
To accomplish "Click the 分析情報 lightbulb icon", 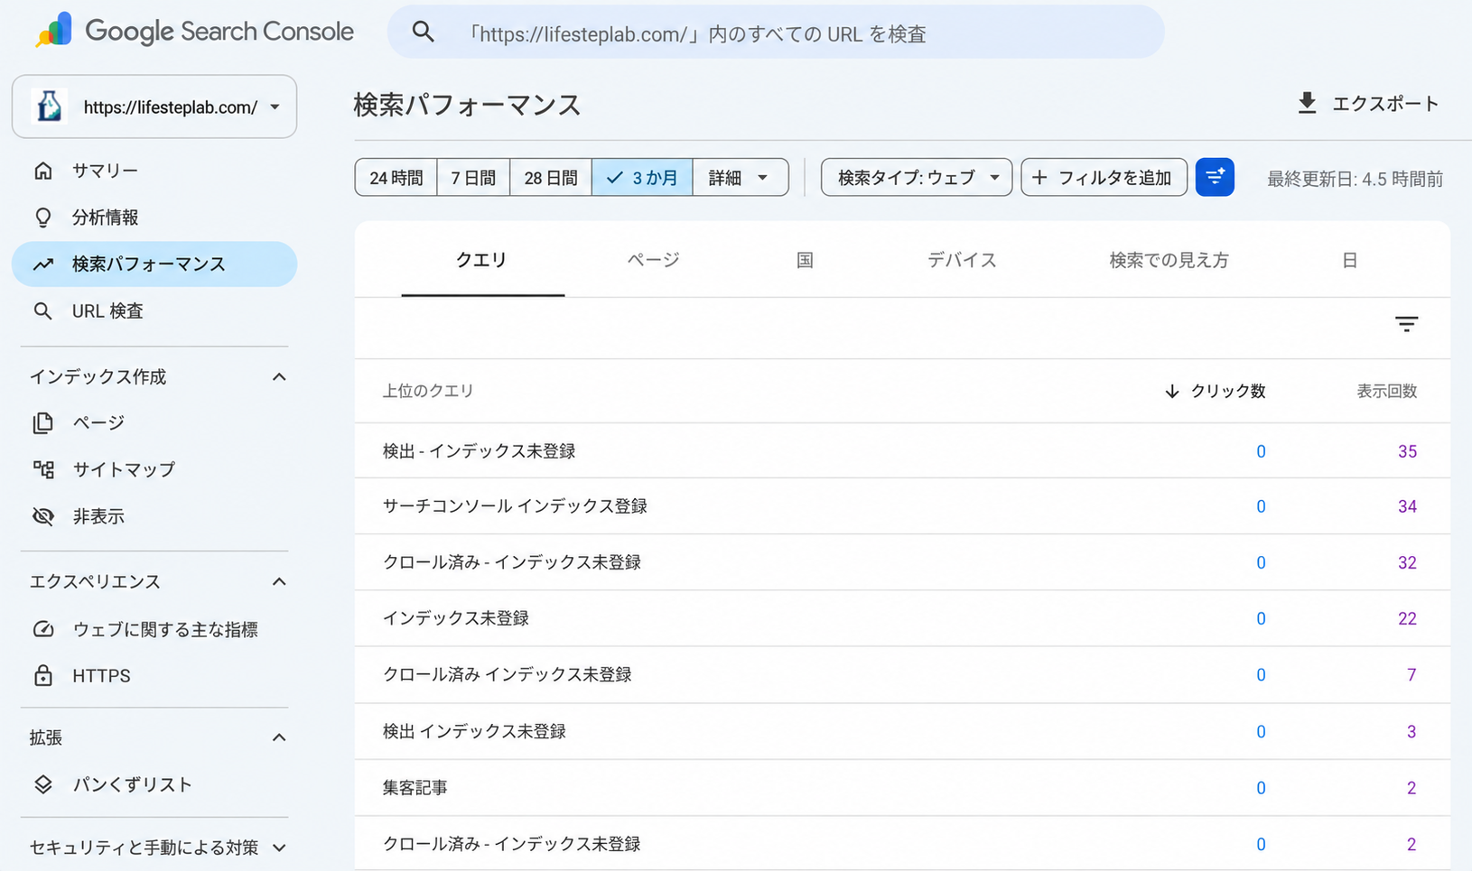I will click(42, 218).
